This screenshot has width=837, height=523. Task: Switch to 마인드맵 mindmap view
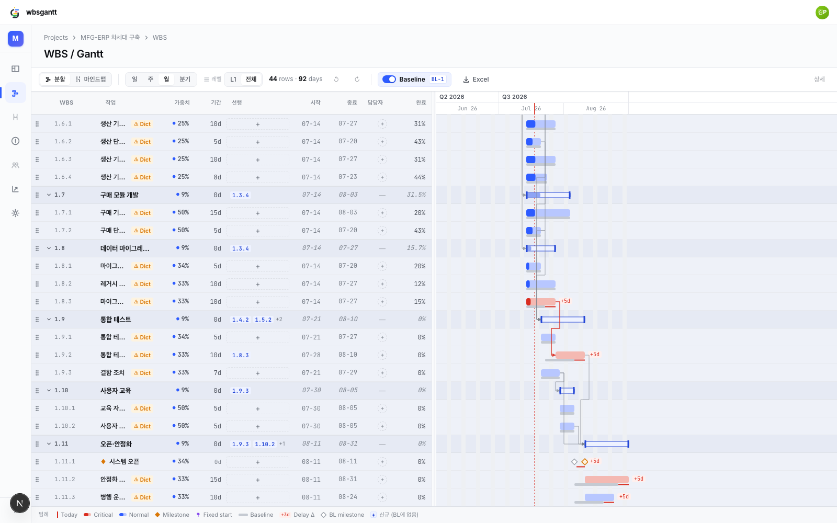(x=91, y=79)
